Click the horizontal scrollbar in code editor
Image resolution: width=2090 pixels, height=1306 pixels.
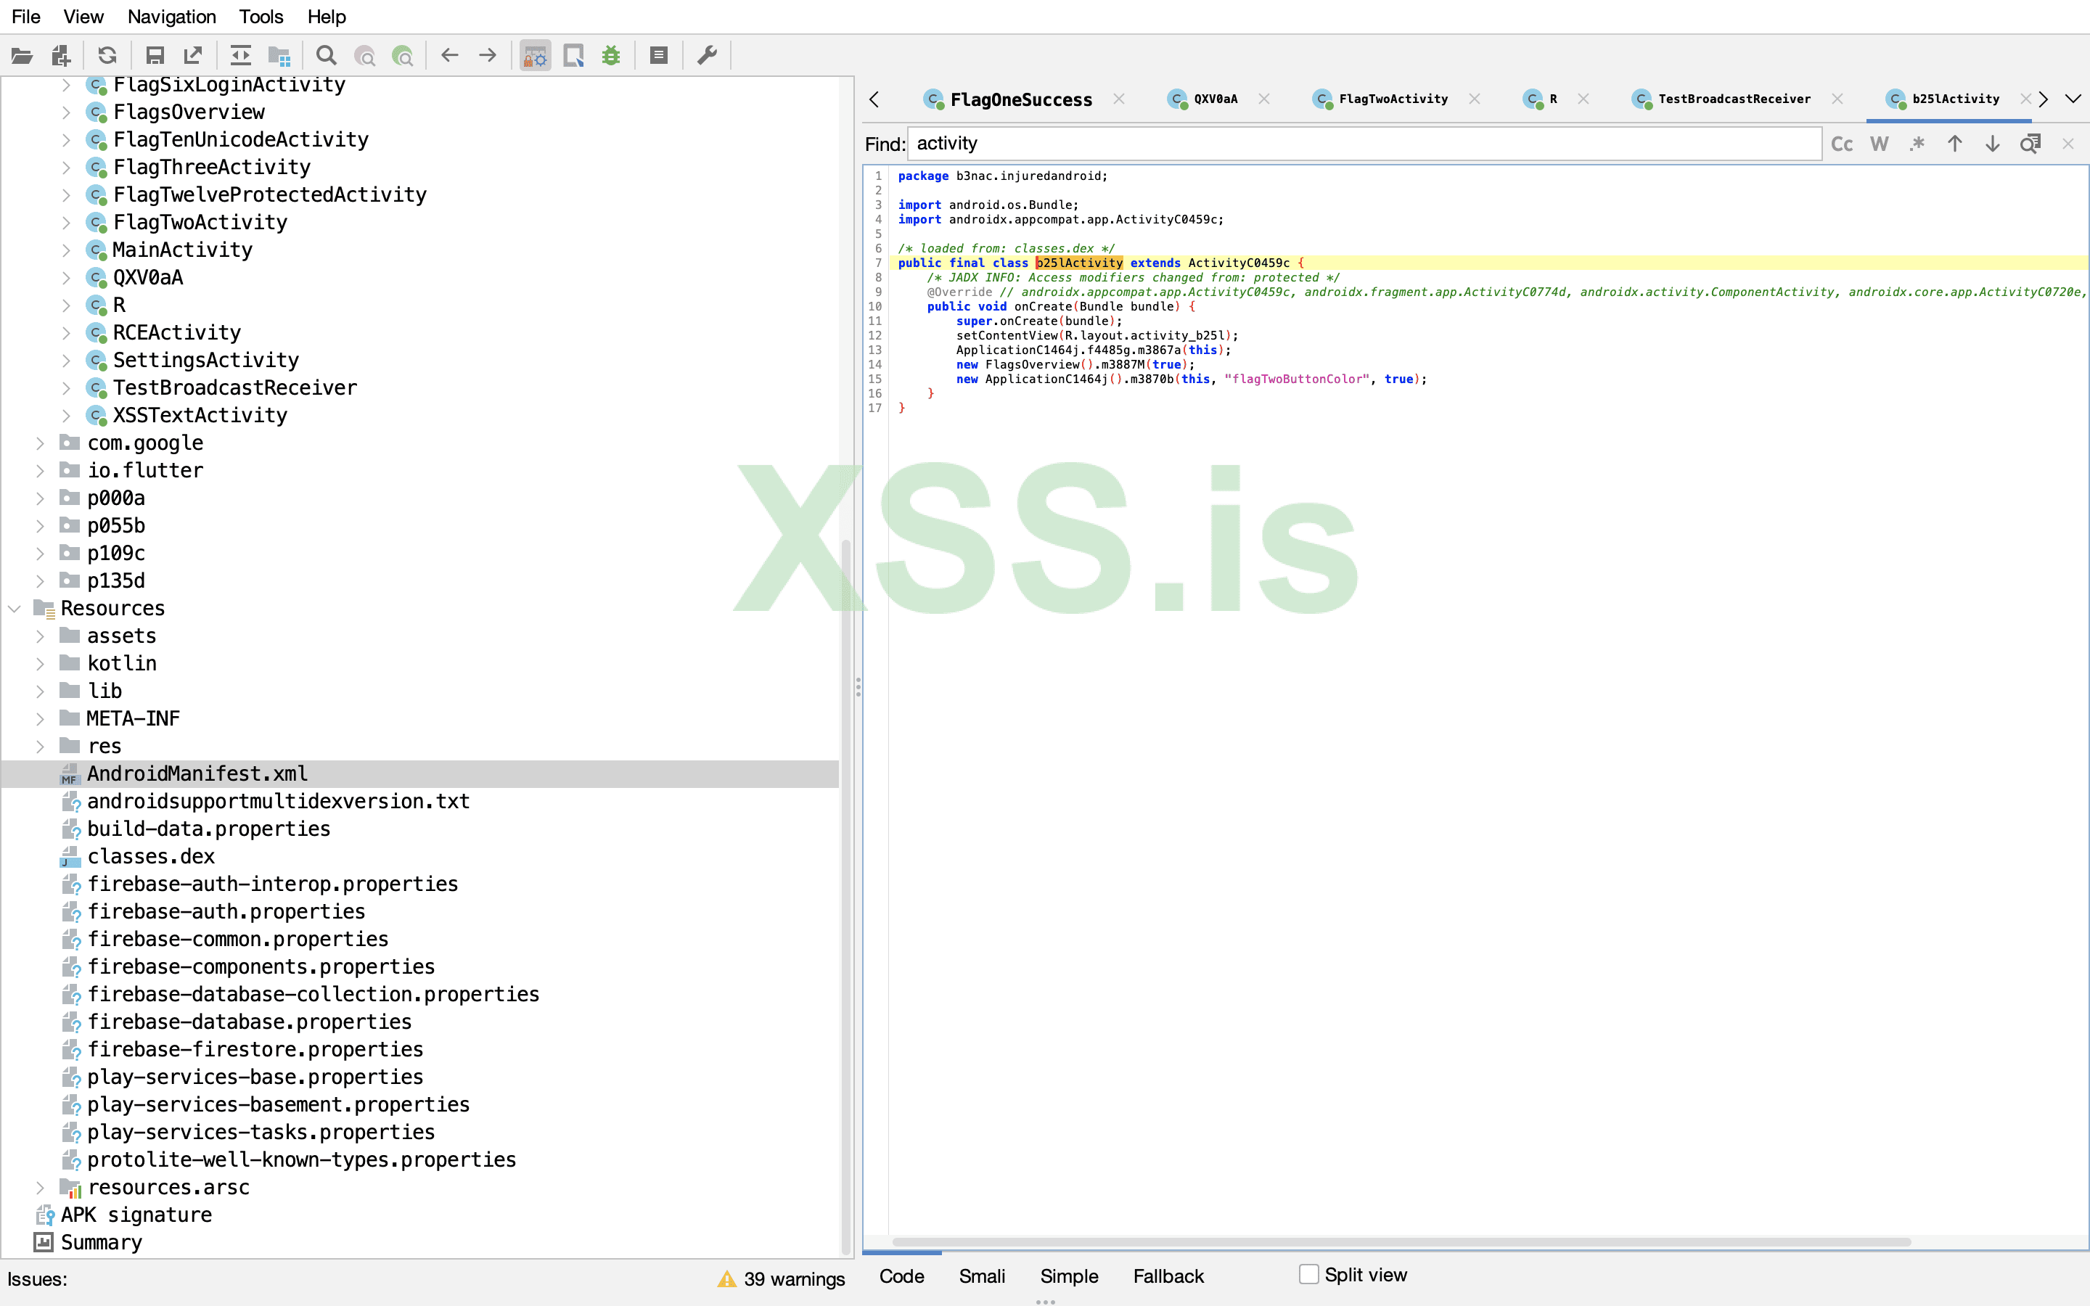point(1399,1242)
